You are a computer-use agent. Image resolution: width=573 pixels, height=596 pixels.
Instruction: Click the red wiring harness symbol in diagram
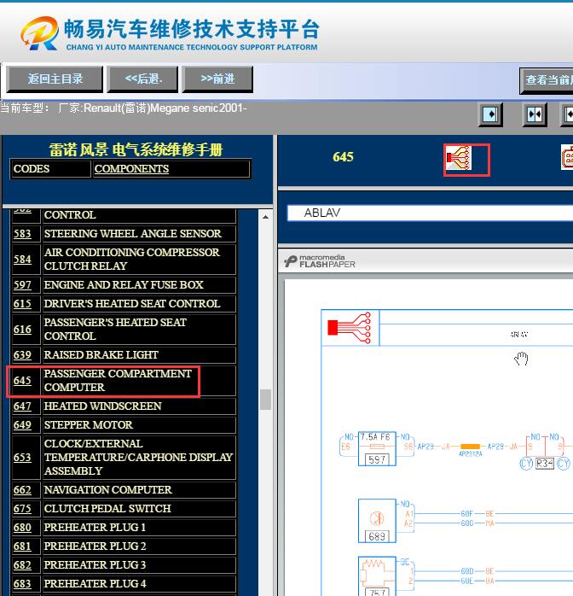click(350, 328)
